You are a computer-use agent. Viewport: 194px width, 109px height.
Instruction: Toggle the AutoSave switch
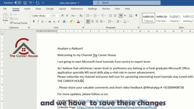pos(18,3)
